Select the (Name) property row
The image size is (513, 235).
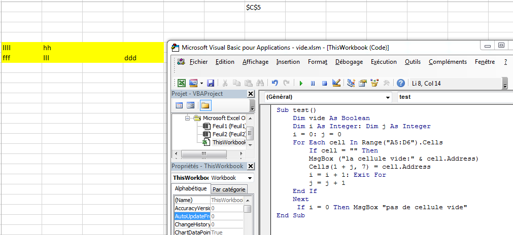209,200
